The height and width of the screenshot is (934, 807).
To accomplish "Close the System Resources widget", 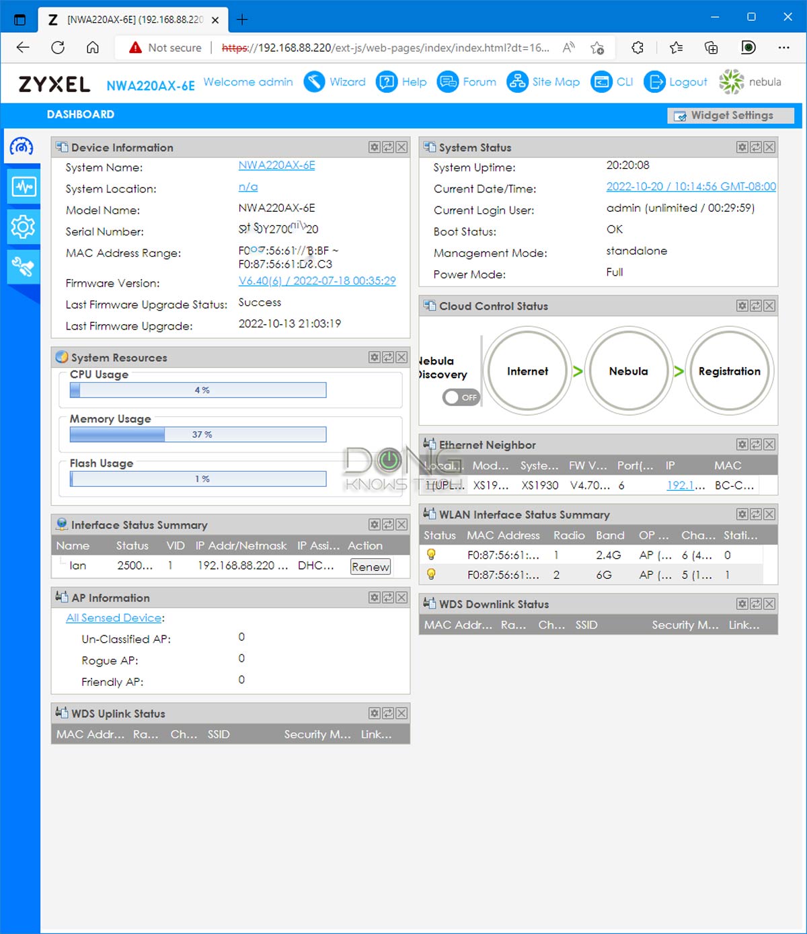I will [x=401, y=357].
